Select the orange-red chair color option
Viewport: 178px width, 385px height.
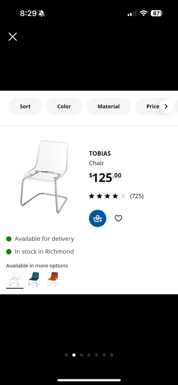[53, 279]
